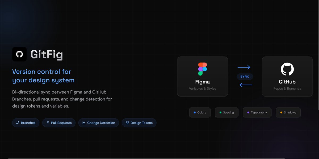Click the grid icon in Design Tokens pill

coord(127,123)
